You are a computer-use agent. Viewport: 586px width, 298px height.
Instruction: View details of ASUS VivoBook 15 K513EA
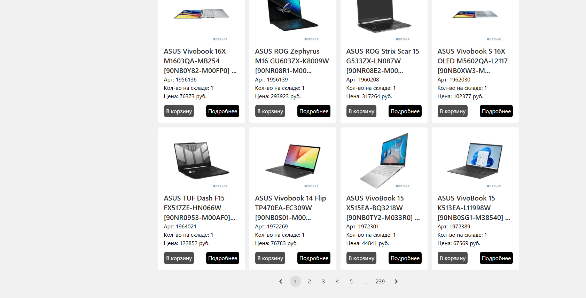click(x=496, y=258)
